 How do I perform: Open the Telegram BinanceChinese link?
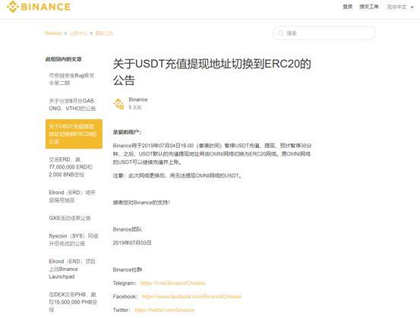coord(173,283)
